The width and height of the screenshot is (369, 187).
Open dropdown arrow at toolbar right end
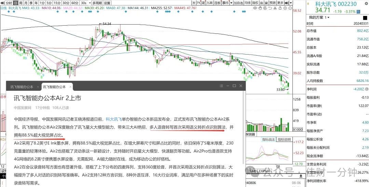291,3
